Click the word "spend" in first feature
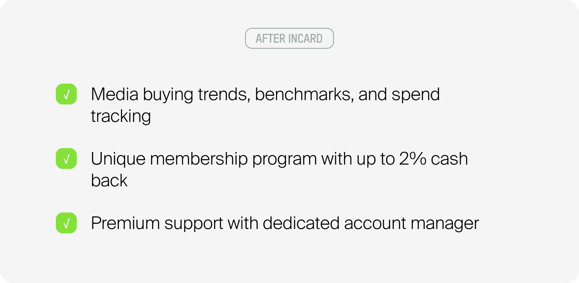579x283 pixels. pos(416,95)
